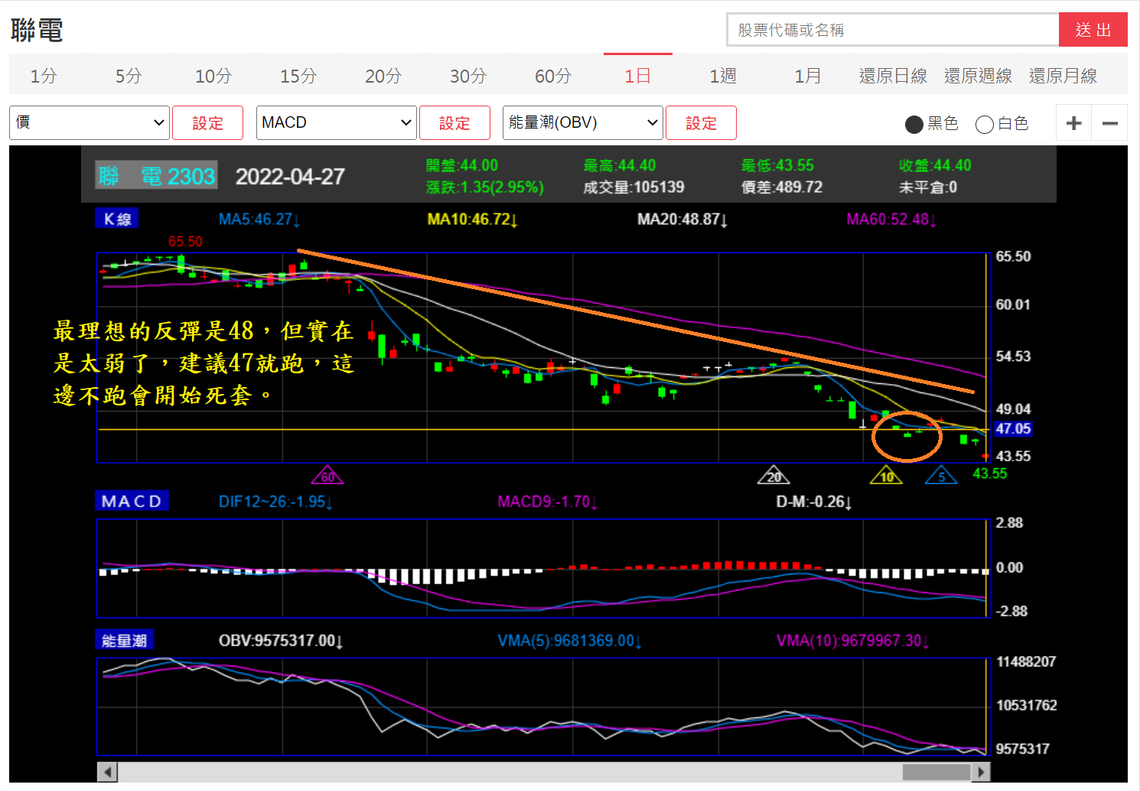
Task: Switch to the 20分 timeframe tab
Action: pyautogui.click(x=383, y=76)
